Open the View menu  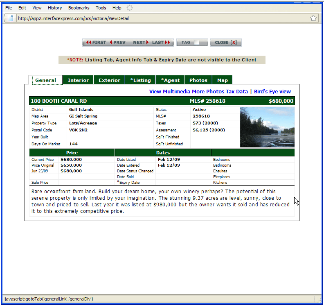37,8
